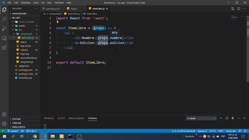Click the master branch indicator
Viewport: 249px width, 140px height.
tap(13, 131)
